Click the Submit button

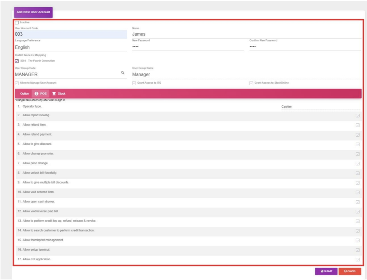[326, 271]
